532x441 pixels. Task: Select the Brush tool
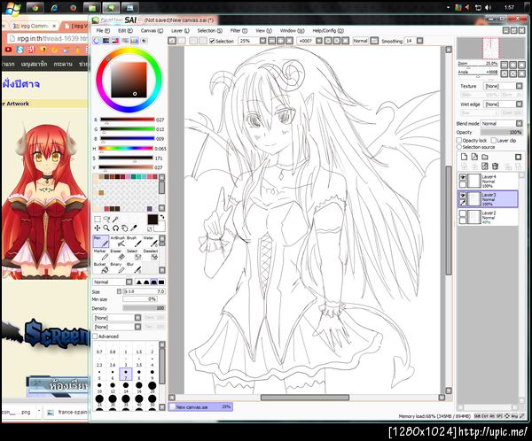tap(134, 242)
